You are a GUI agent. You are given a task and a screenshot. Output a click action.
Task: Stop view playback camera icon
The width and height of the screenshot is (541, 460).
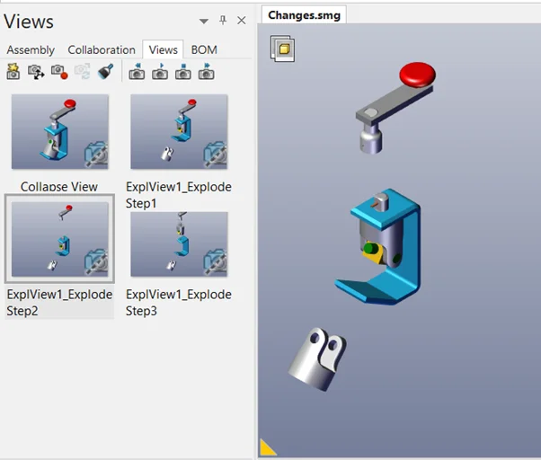coord(183,71)
